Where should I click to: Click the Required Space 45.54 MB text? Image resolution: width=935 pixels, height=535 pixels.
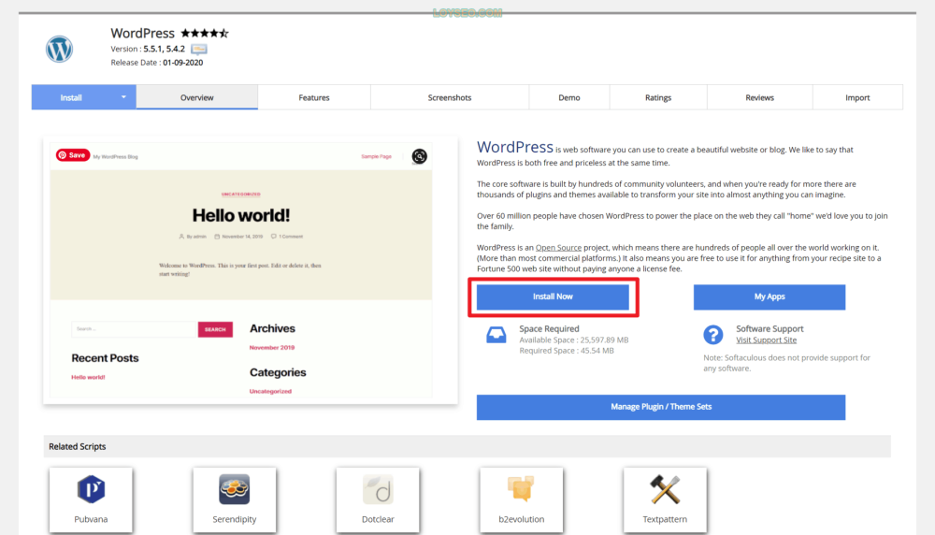pyautogui.click(x=567, y=351)
